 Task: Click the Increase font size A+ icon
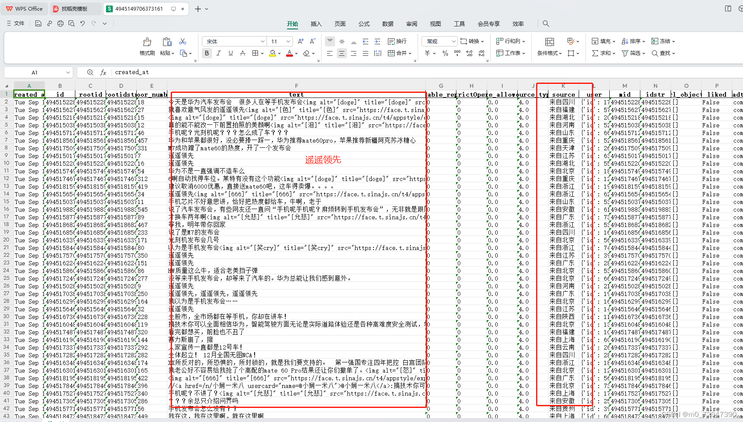tap(301, 41)
